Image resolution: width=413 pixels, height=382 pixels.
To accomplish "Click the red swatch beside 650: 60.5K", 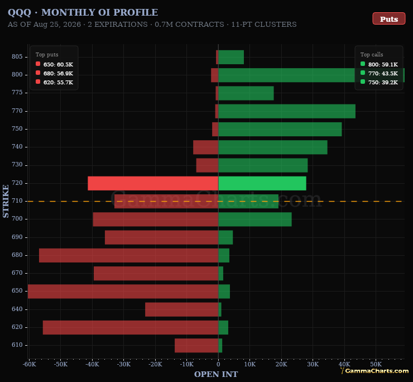I will click(x=38, y=64).
